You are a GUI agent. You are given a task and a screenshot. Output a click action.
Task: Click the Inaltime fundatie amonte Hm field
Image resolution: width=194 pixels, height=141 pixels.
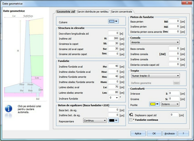[113, 76]
